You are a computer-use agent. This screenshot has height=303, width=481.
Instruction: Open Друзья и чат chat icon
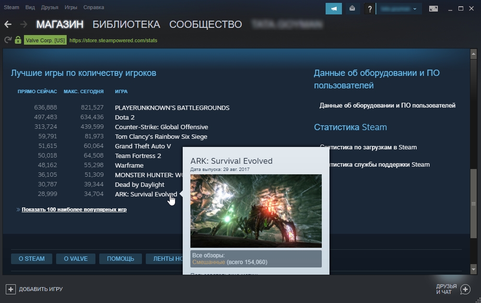[x=465, y=289]
